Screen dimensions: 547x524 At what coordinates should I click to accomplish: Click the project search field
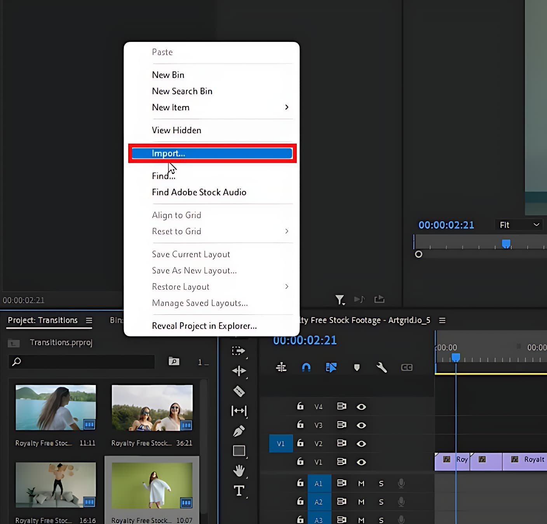tap(85, 362)
